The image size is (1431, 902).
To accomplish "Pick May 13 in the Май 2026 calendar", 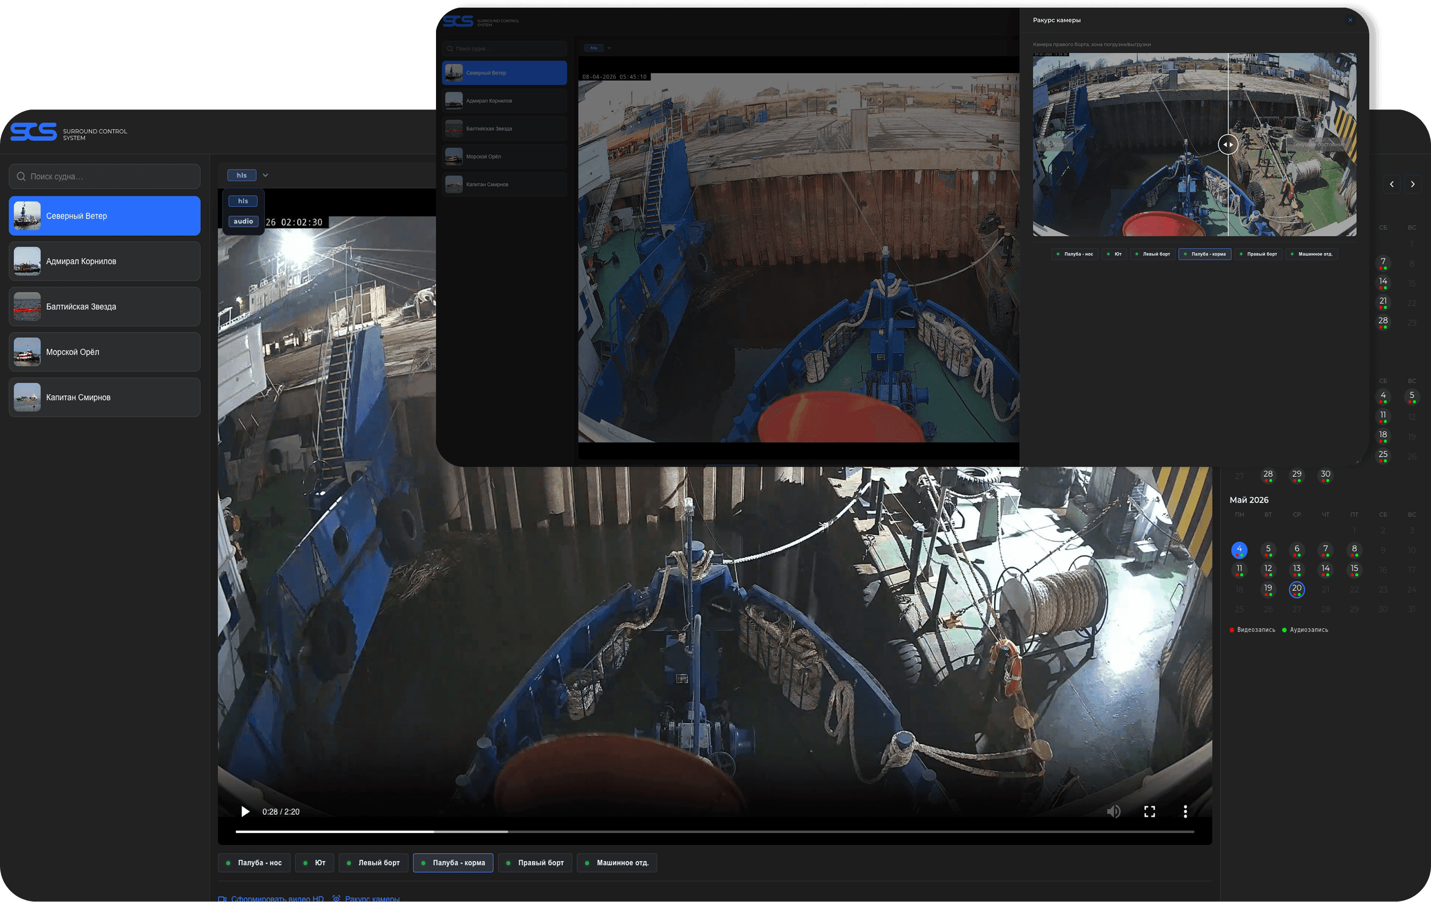I will pyautogui.click(x=1297, y=570).
